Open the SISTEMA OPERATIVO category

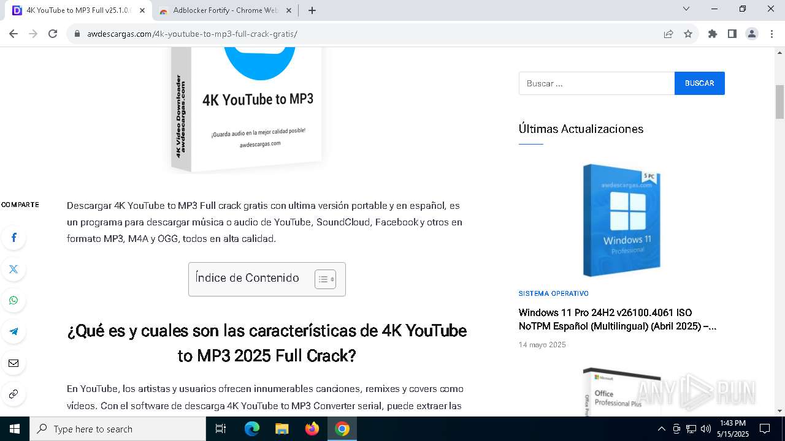(553, 293)
